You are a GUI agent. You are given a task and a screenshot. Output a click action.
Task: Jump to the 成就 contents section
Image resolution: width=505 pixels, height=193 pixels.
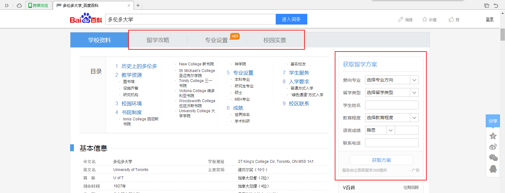238,108
